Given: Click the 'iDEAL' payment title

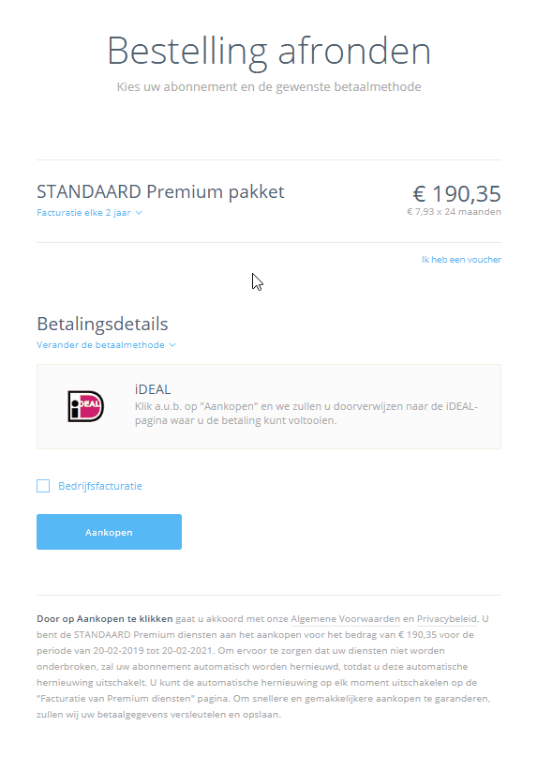Looking at the screenshot, I should (153, 389).
